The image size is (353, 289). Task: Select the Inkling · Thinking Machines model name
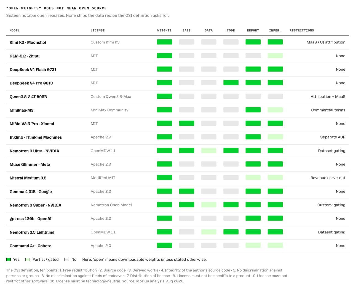coord(36,137)
